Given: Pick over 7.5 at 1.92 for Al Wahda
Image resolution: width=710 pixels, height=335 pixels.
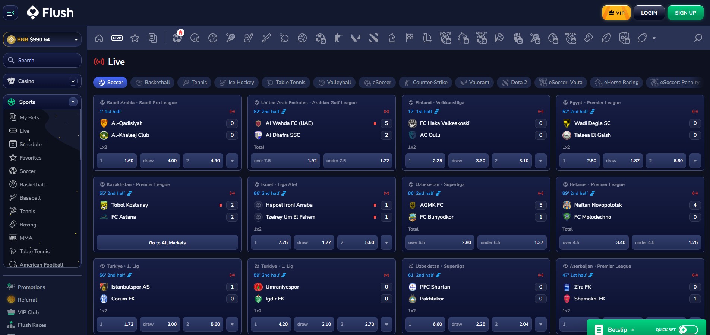Looking at the screenshot, I should coord(285,161).
